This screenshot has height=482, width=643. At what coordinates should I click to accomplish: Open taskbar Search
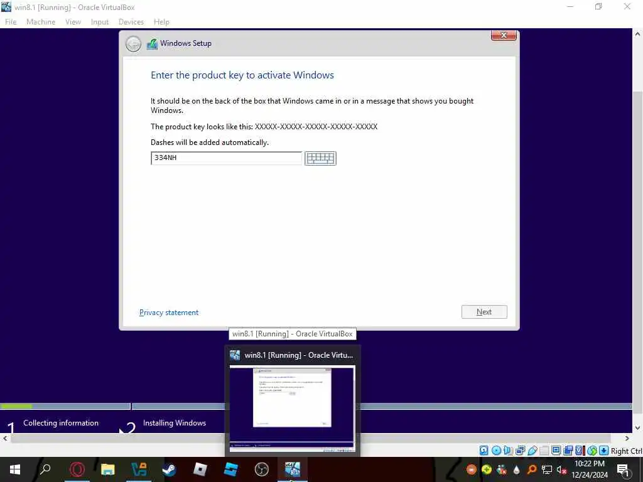[45, 469]
